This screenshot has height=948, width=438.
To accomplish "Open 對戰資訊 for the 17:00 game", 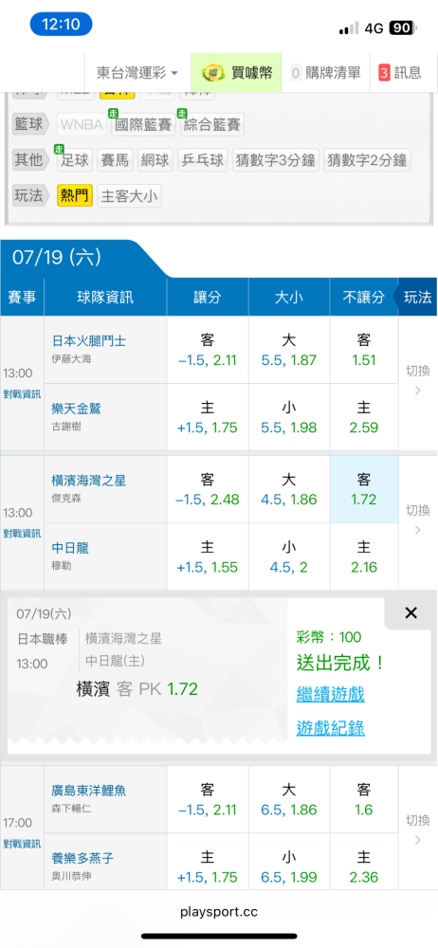I will (x=22, y=844).
